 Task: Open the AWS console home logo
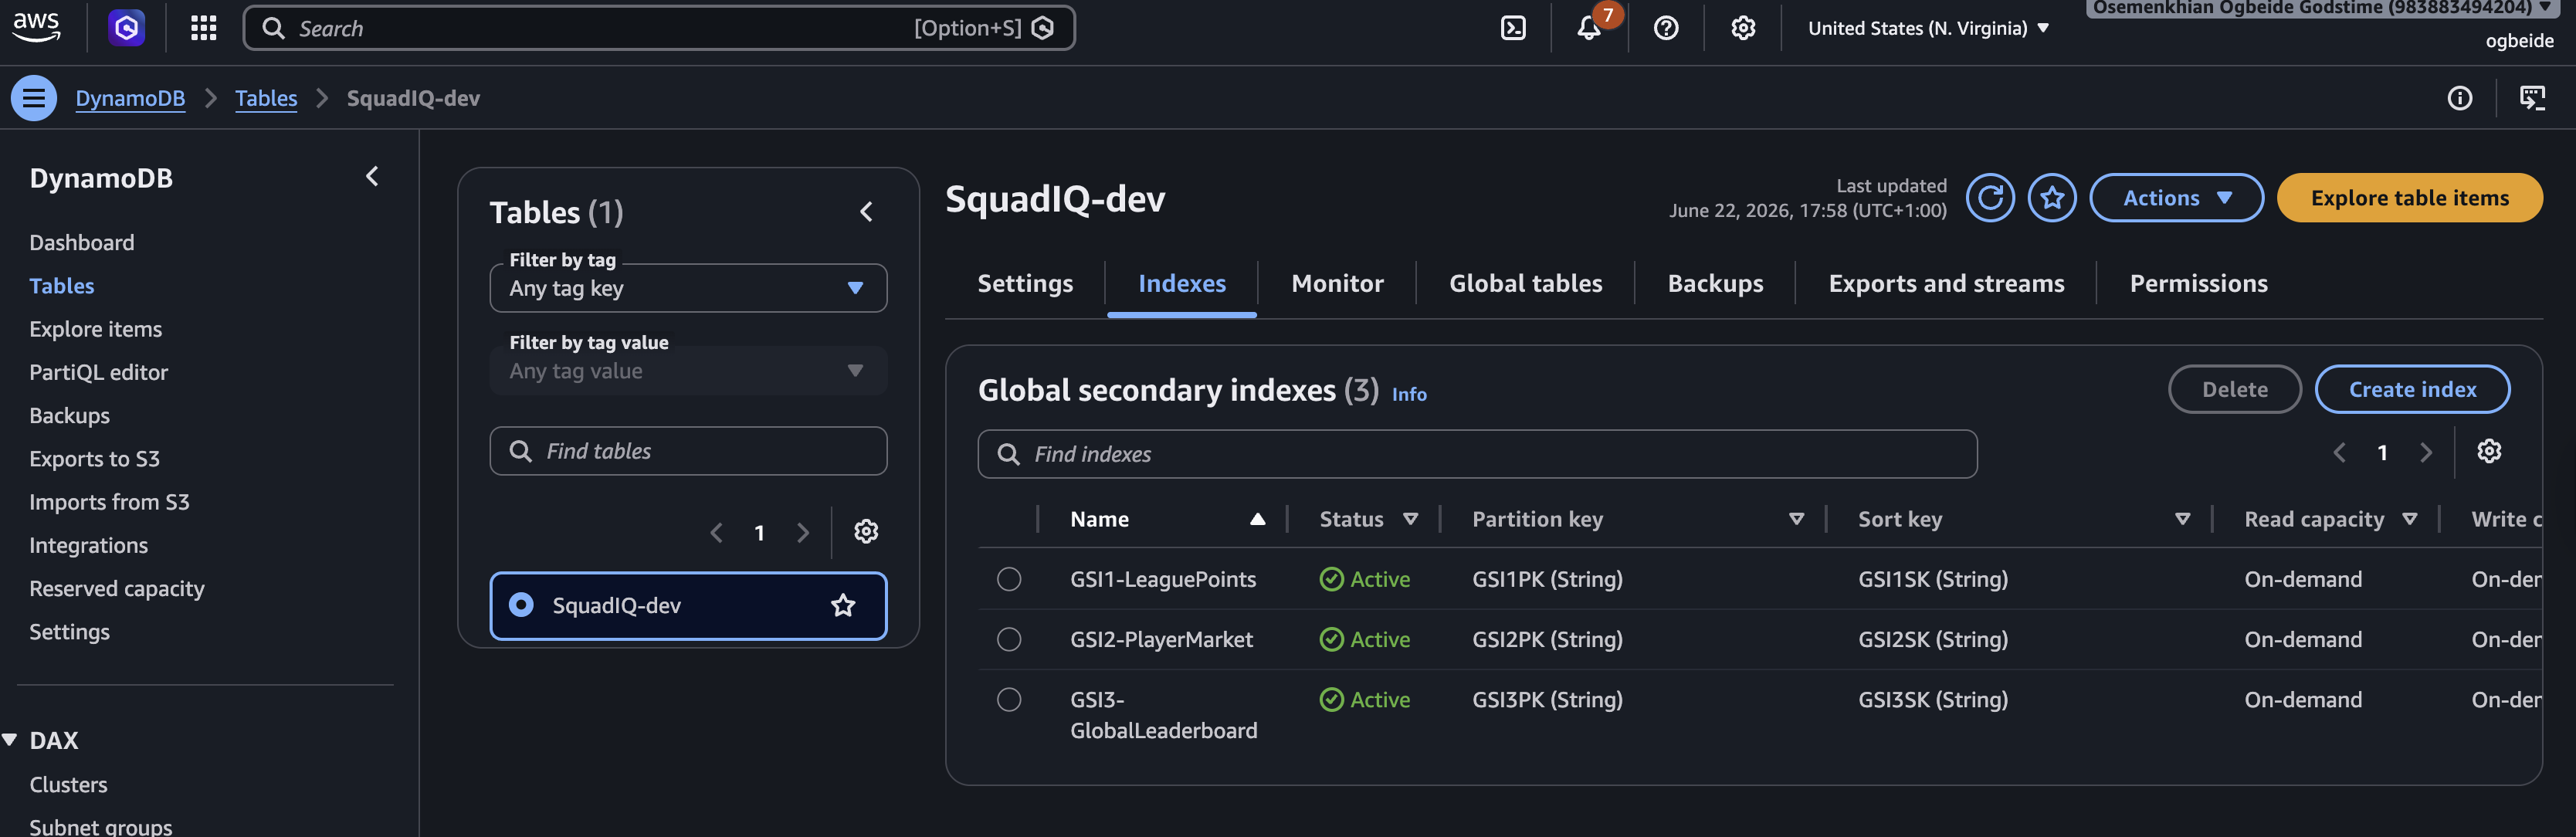pyautogui.click(x=37, y=27)
